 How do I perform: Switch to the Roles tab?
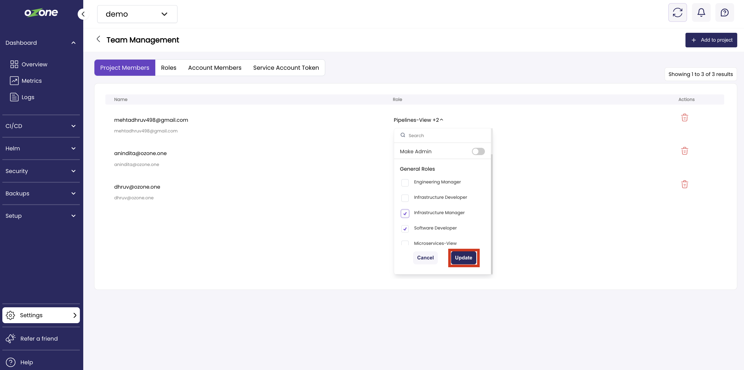[168, 68]
